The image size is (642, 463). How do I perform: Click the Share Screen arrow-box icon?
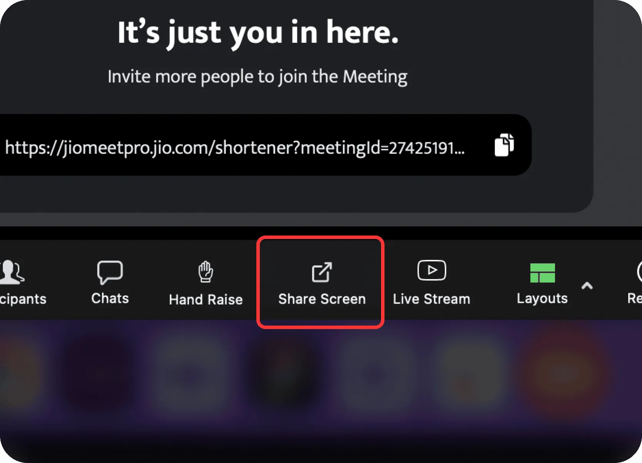pos(322,272)
